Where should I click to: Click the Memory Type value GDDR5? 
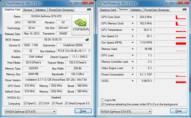[33, 68]
